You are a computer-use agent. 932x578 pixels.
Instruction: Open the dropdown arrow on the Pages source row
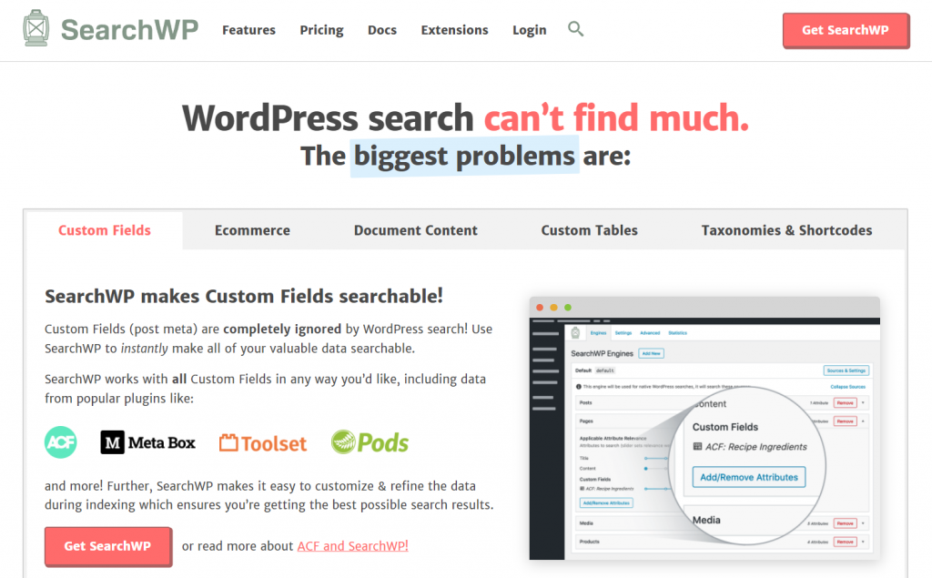click(863, 421)
